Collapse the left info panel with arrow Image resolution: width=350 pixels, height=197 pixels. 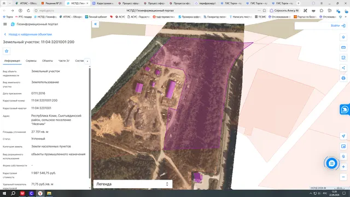[x=96, y=24]
